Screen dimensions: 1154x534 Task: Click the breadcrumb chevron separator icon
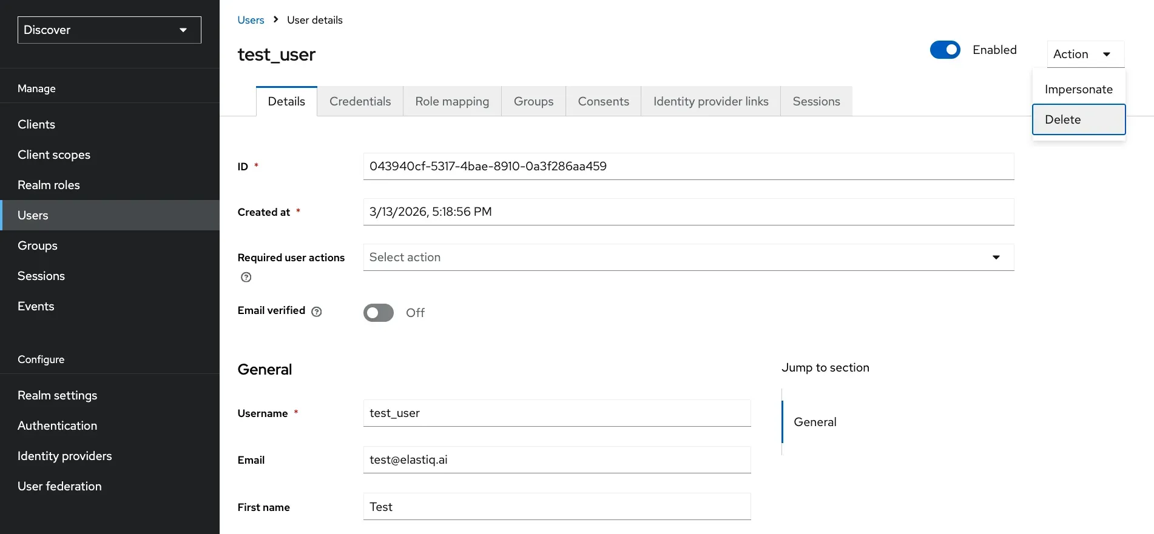275,19
